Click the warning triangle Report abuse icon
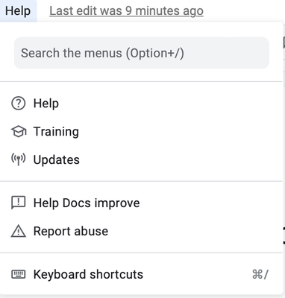The width and height of the screenshot is (285, 298). pos(19,231)
